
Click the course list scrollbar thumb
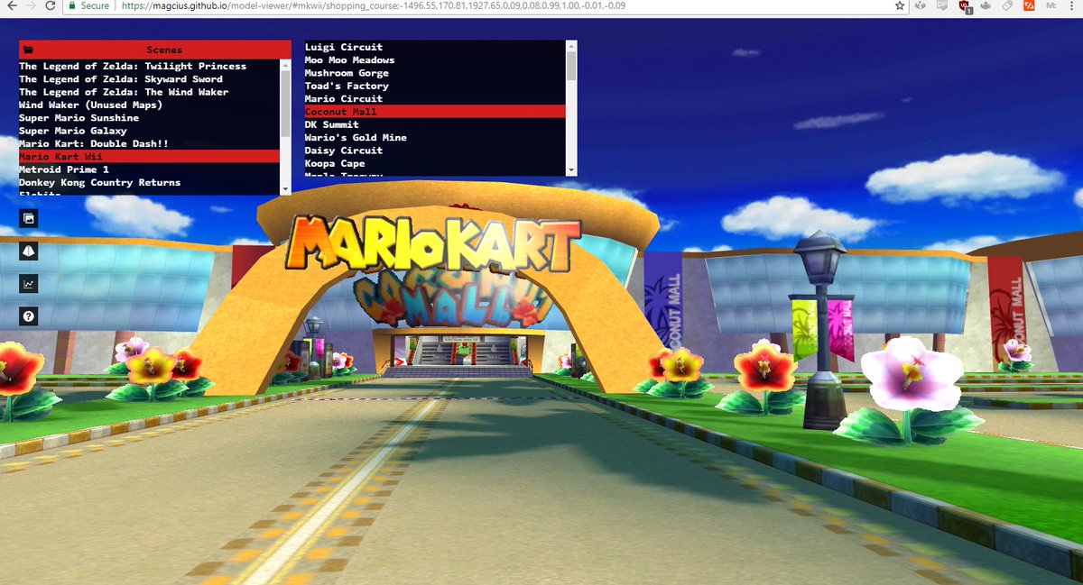pyautogui.click(x=570, y=66)
